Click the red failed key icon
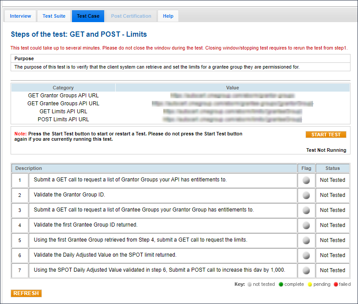The height and width of the screenshot is (304, 358). pos(335,285)
